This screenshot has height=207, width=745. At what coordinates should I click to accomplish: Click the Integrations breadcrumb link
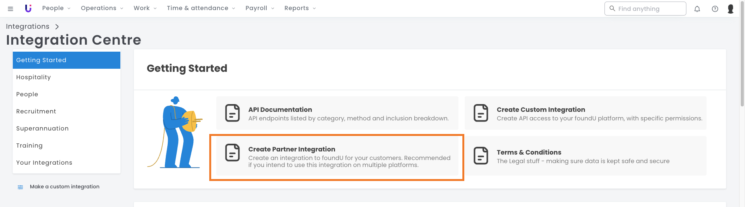coord(28,26)
